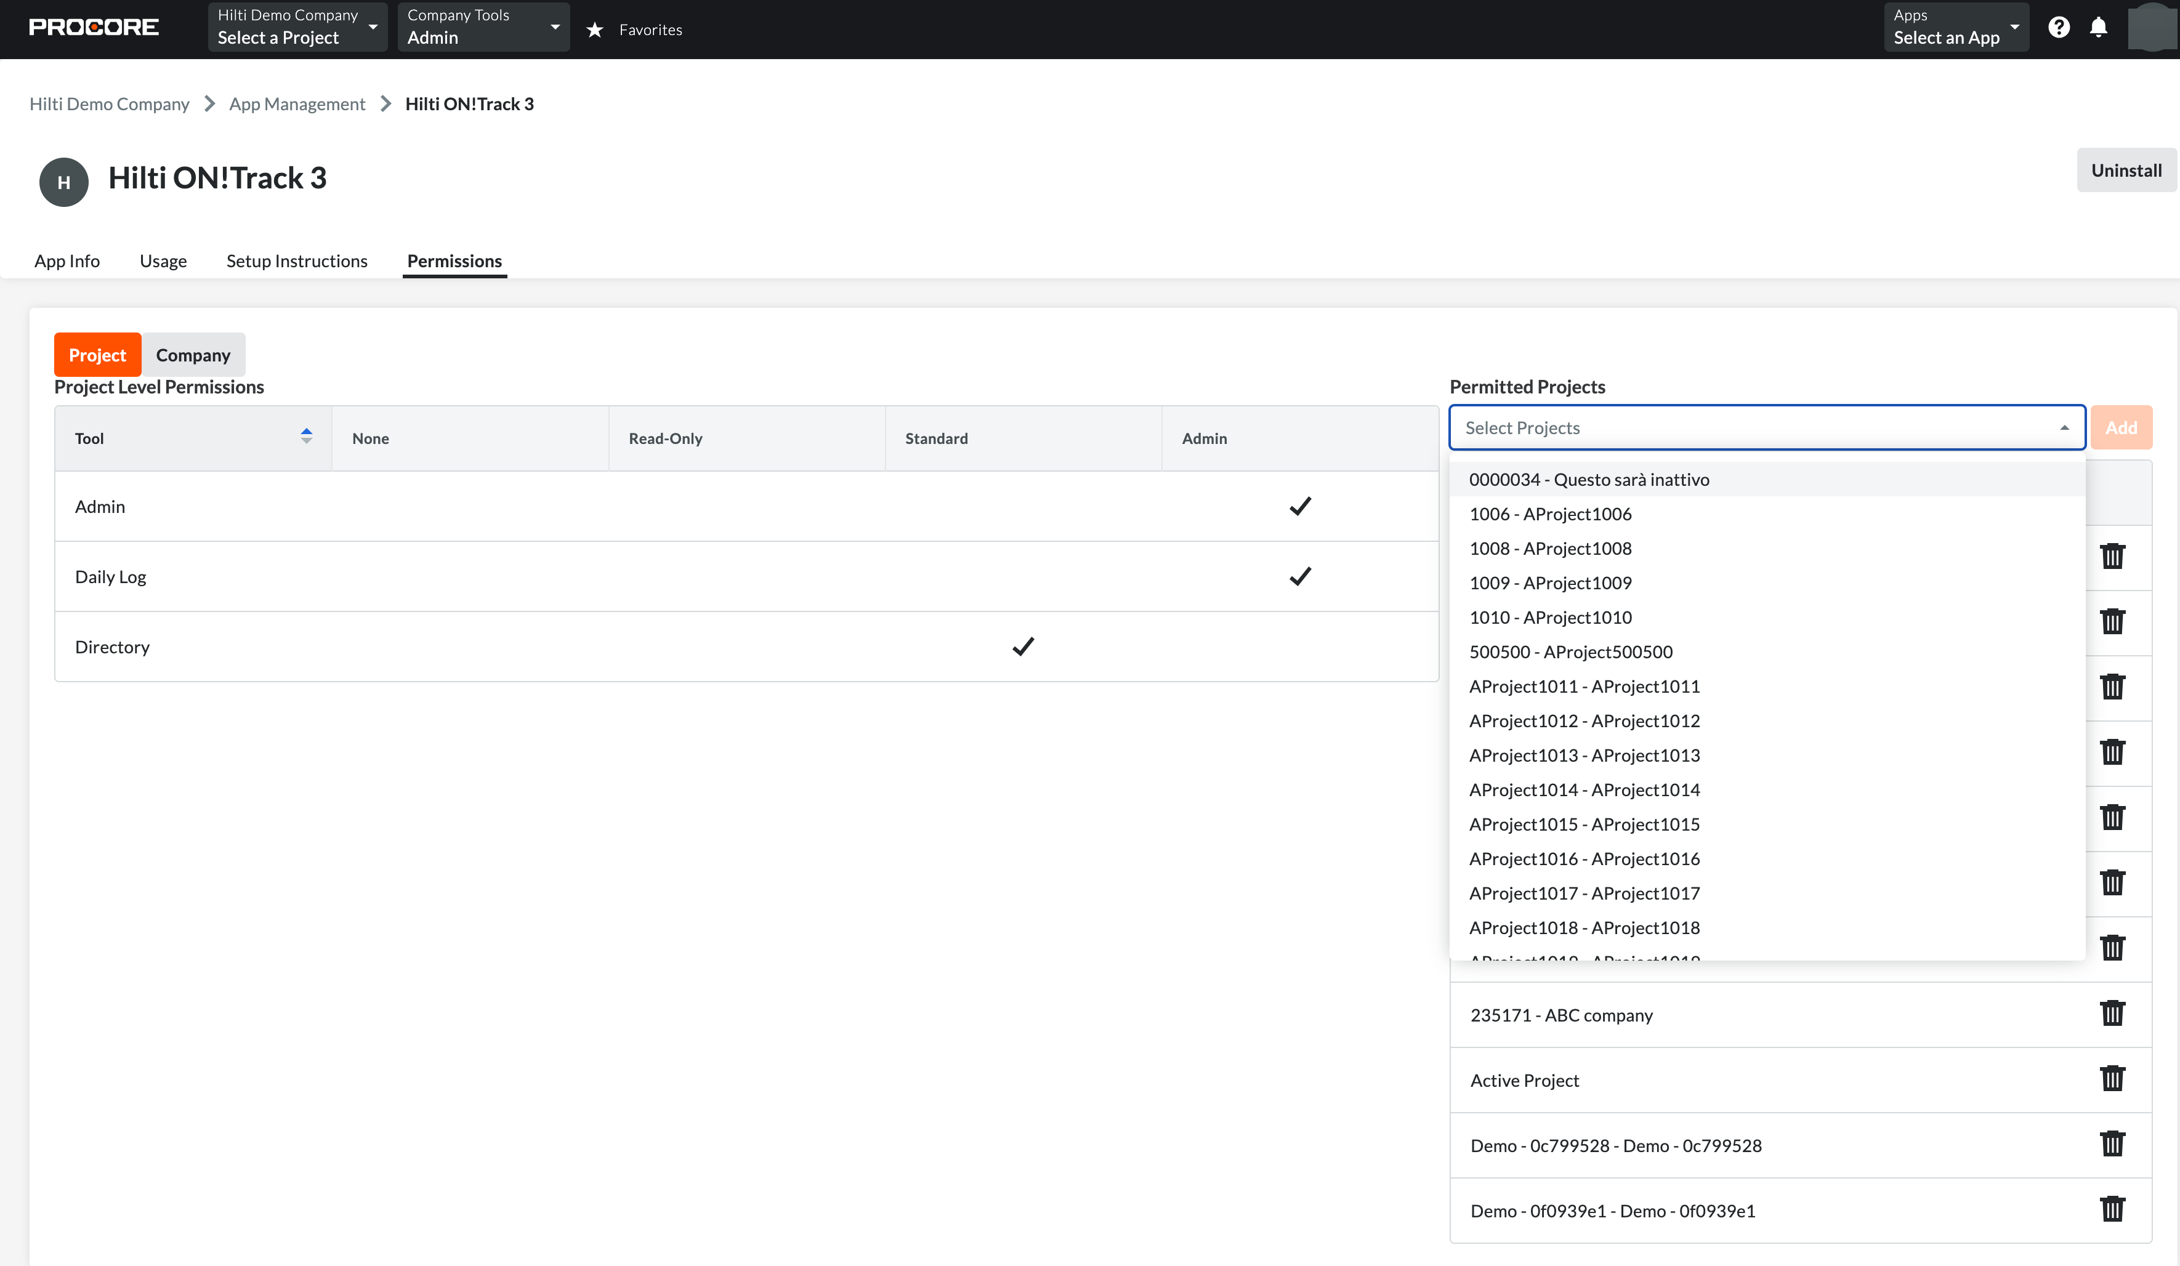Image resolution: width=2180 pixels, height=1266 pixels.
Task: Click the Favorites label
Action: [650, 30]
